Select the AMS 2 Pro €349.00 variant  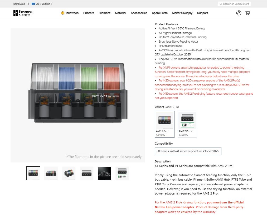pyautogui.click(x=164, y=124)
